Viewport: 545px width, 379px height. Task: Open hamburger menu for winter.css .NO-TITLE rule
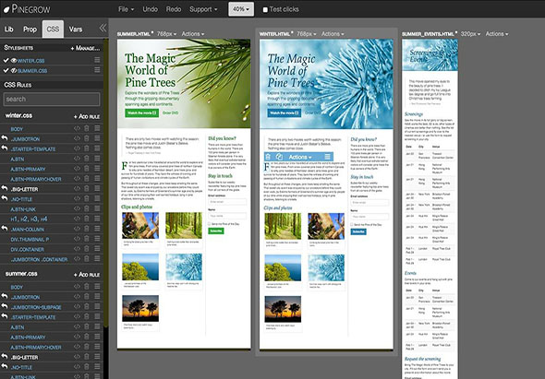(x=97, y=199)
